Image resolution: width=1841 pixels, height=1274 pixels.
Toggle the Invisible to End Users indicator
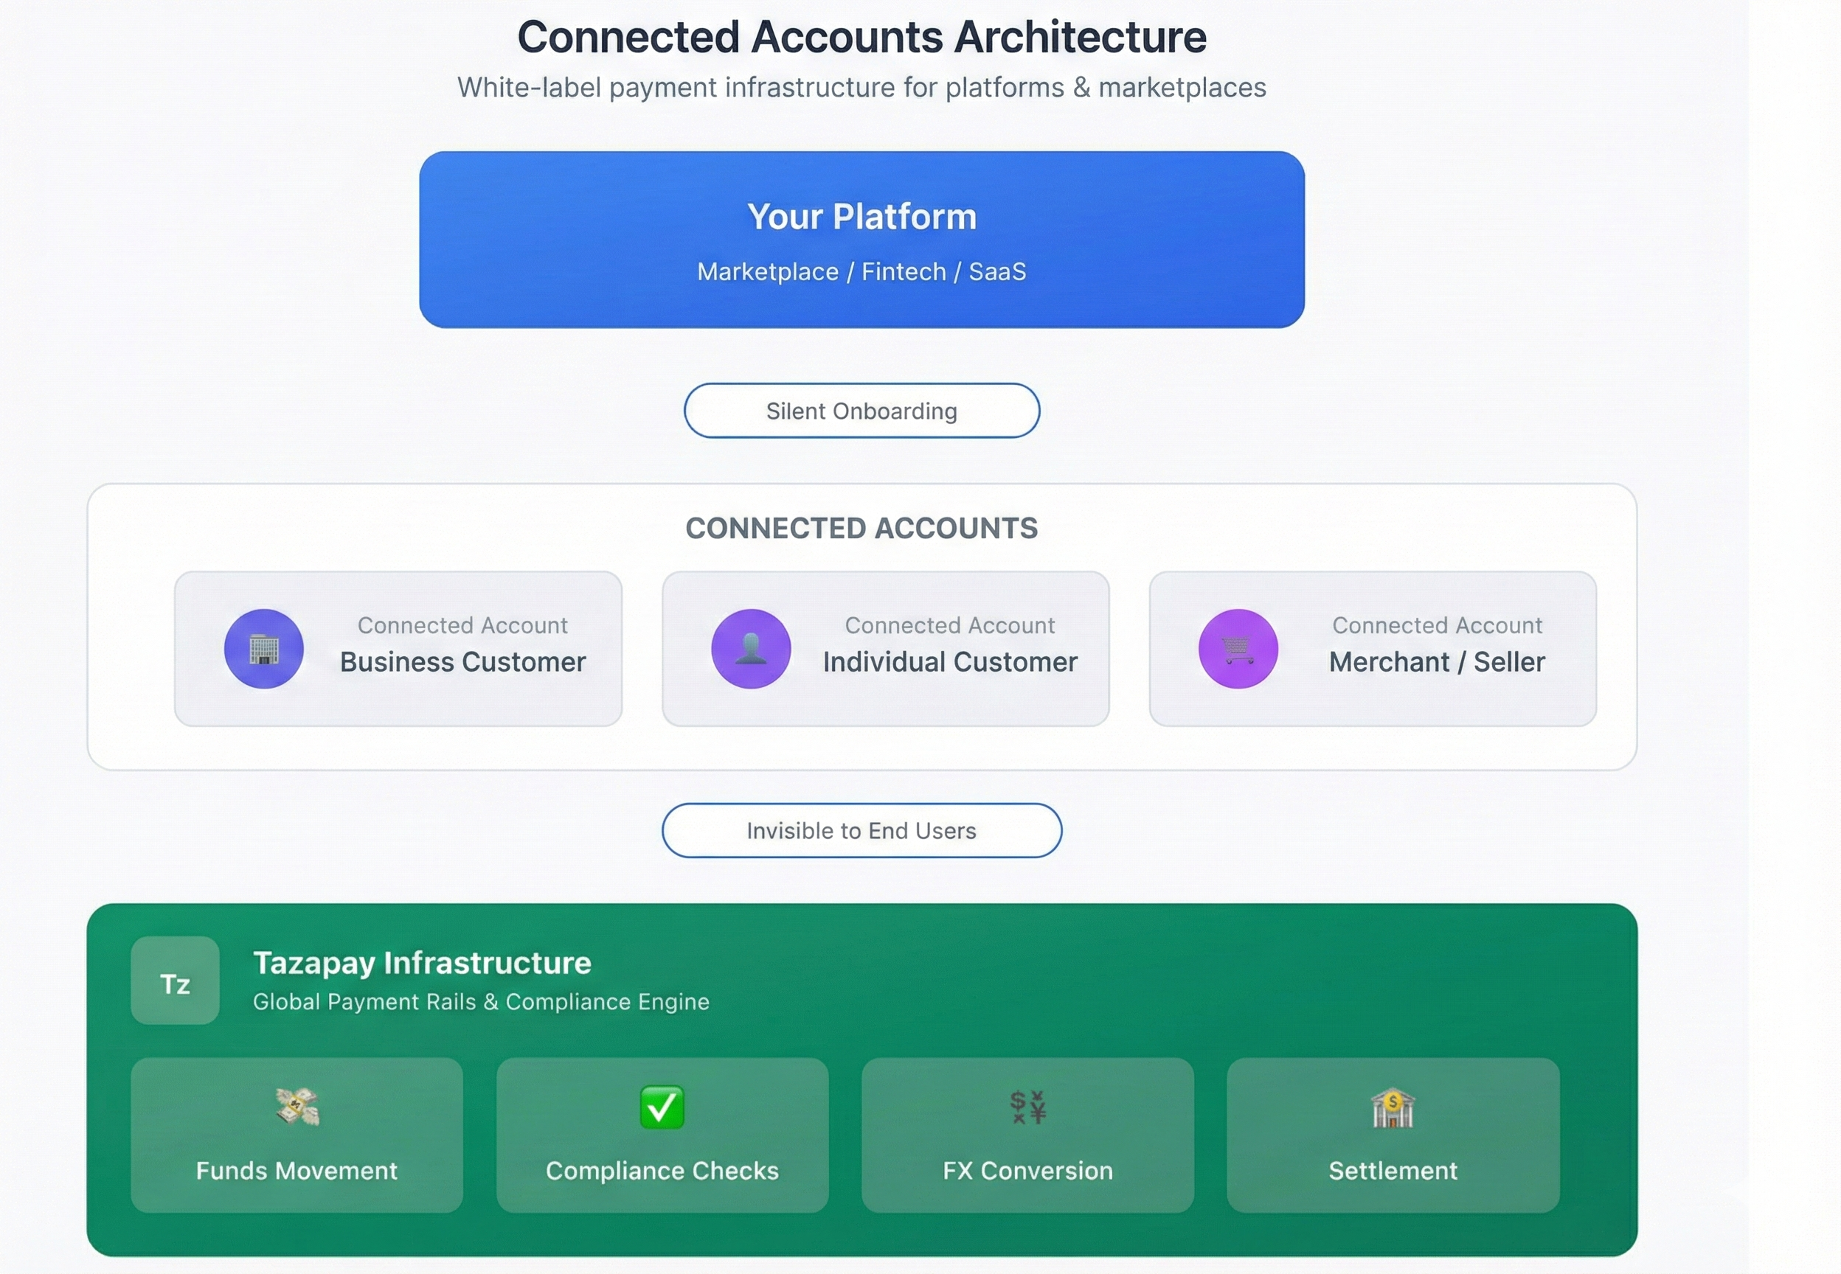pyautogui.click(x=861, y=830)
